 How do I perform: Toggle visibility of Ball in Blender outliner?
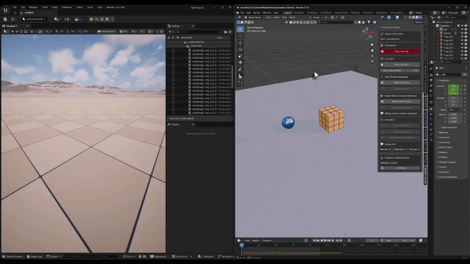(x=462, y=29)
